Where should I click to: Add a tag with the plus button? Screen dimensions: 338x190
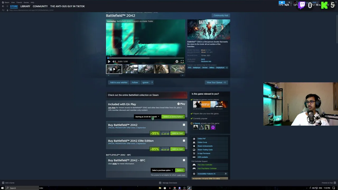click(227, 68)
